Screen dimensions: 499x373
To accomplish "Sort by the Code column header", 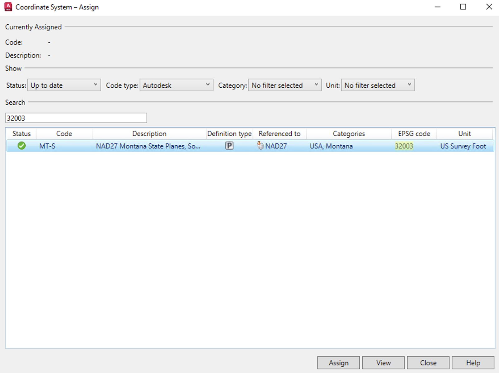I will pos(64,133).
